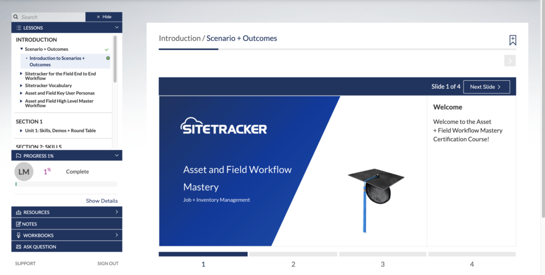Click the page's right vertical scrollbar
The height and width of the screenshot is (275, 545).
point(543,109)
